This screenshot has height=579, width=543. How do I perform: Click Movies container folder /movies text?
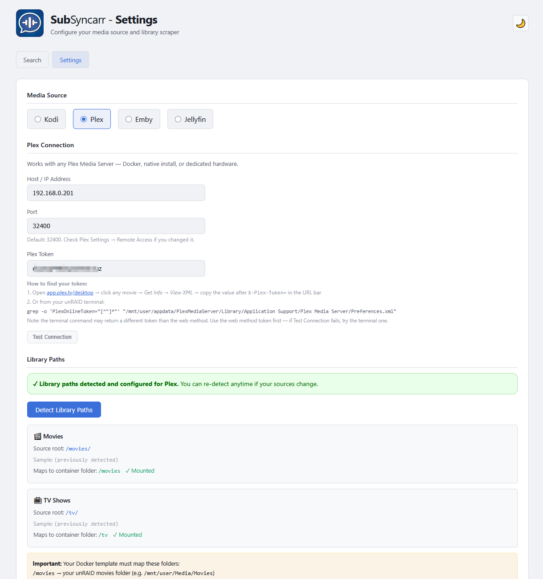click(109, 471)
